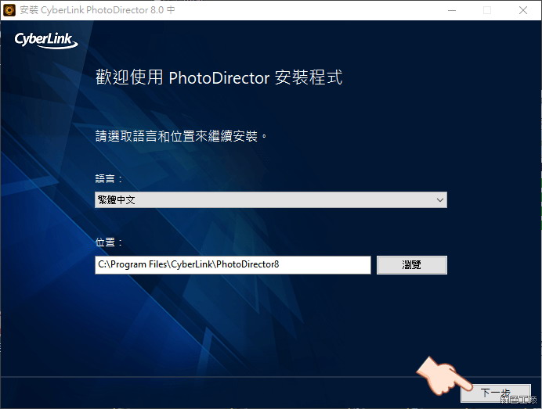Click the 下一步 next button
The height and width of the screenshot is (409, 542).
[495, 393]
